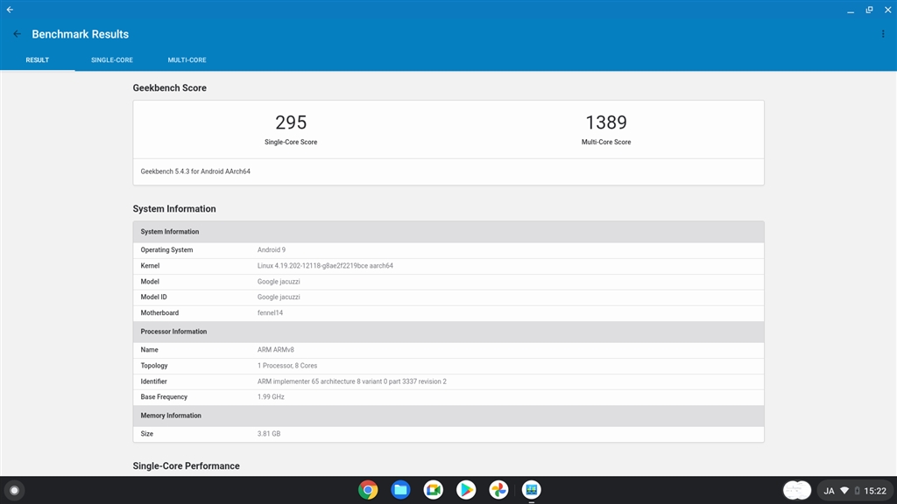Select the 3.81 GB memory size value
The width and height of the screenshot is (897, 504).
tap(269, 434)
